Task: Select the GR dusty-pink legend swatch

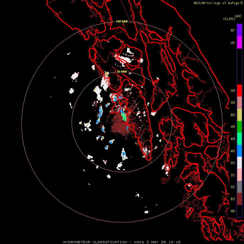Action: pos(239,103)
